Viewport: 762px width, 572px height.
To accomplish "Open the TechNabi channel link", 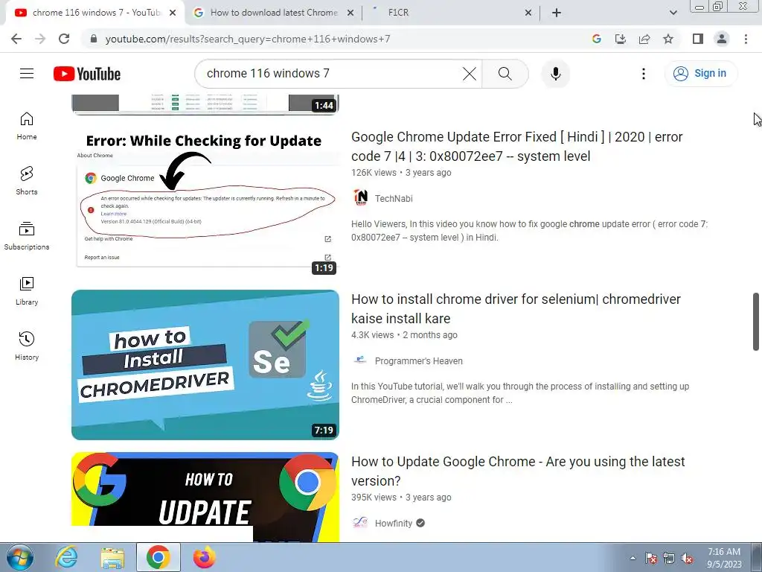I will point(394,198).
